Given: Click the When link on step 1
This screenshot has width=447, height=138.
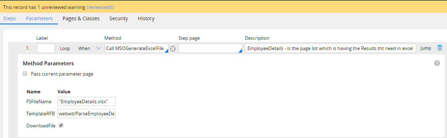Looking at the screenshot, I should tap(84, 48).
